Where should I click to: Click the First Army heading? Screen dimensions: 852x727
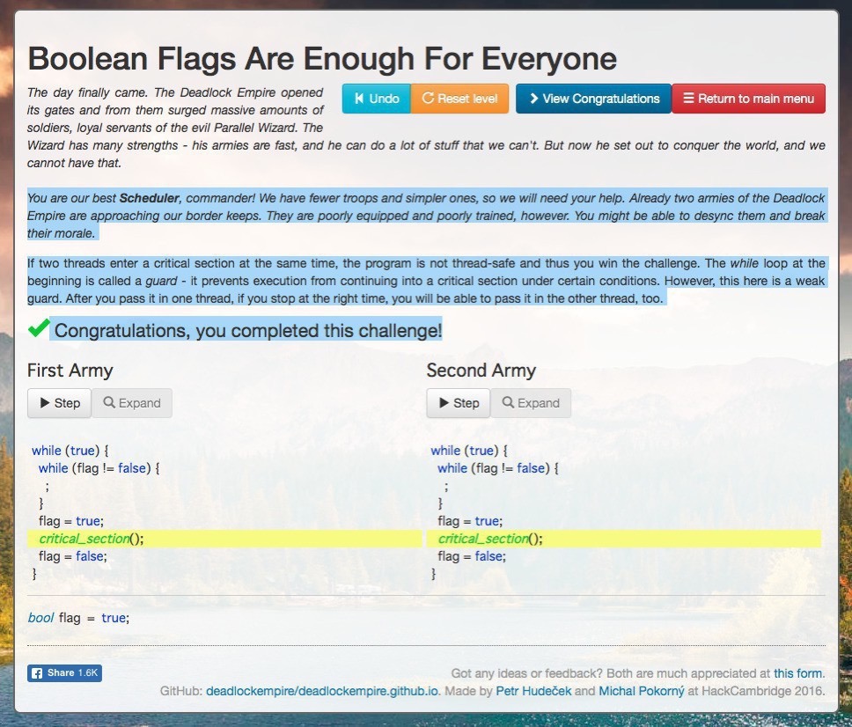point(70,371)
